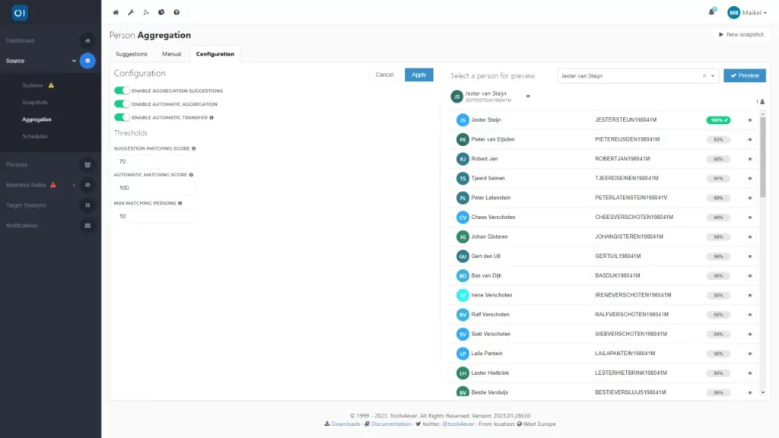This screenshot has height=438, width=779.
Task: Open the Manual tab
Action: [171, 54]
